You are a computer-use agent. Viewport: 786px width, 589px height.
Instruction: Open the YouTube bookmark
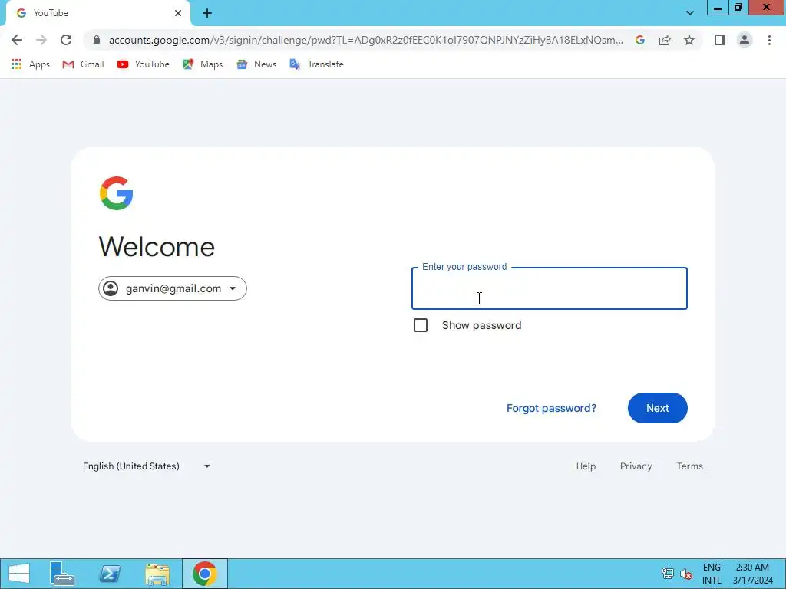(x=144, y=64)
